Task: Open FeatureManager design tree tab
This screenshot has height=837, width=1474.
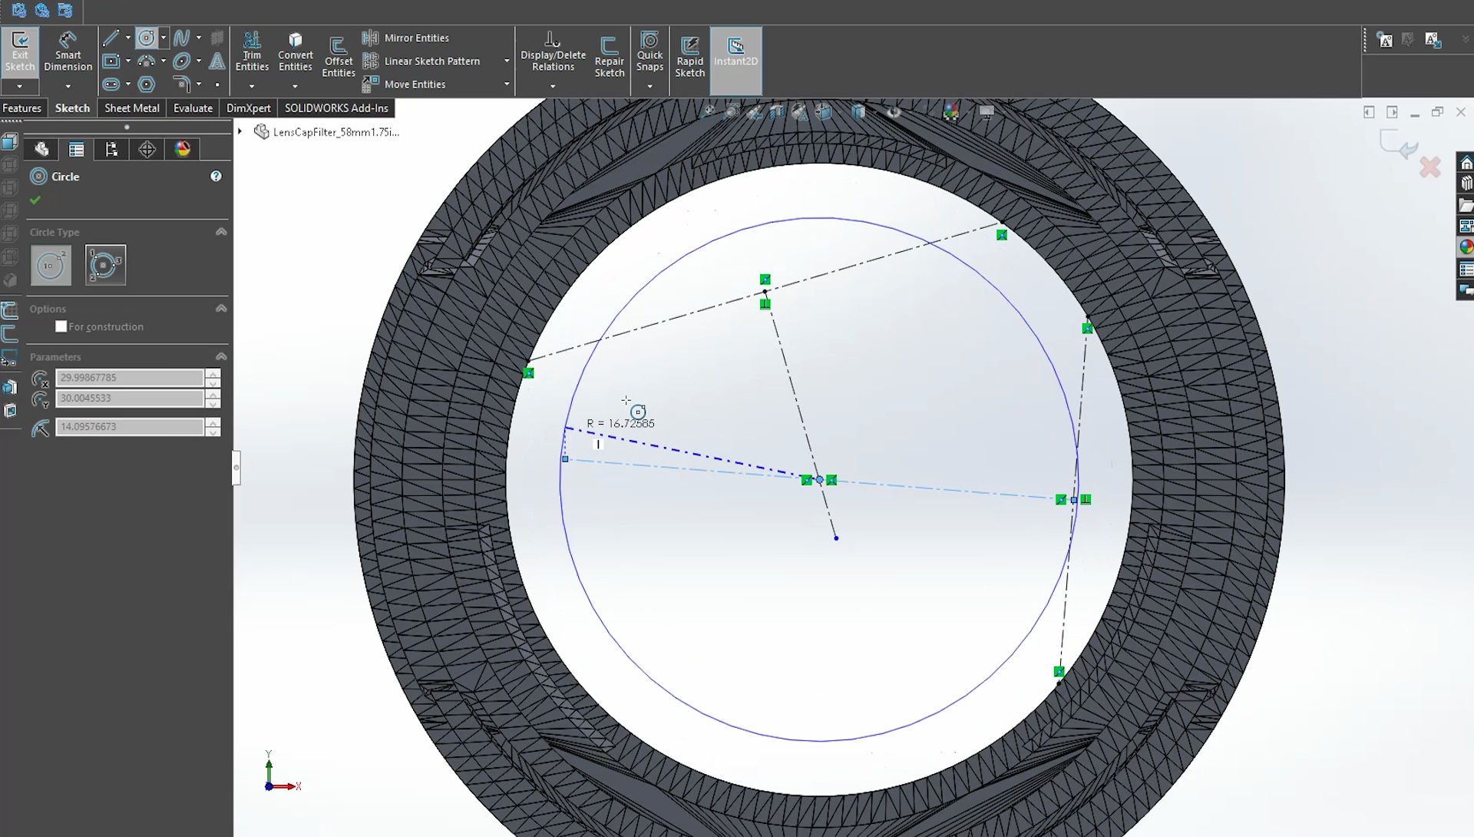Action: click(41, 149)
